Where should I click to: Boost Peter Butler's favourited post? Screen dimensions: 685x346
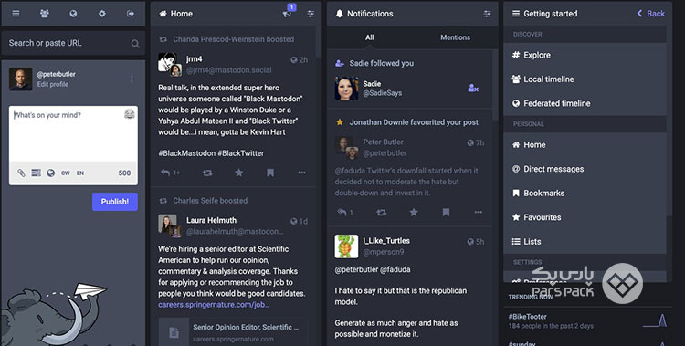tap(382, 213)
